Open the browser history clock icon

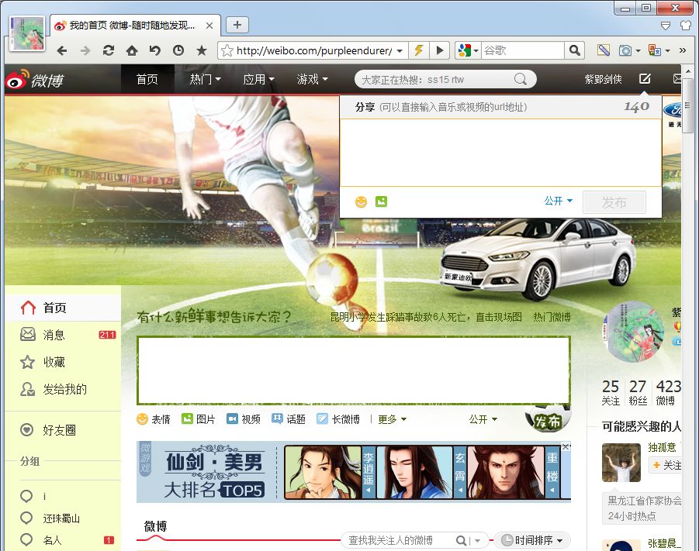[x=178, y=50]
